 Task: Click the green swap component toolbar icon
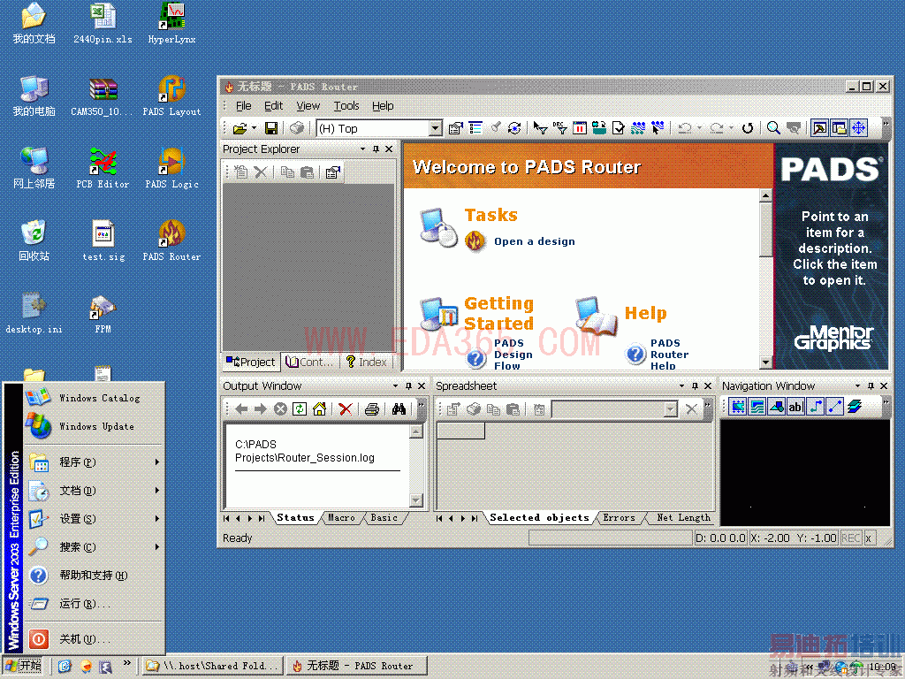tap(599, 128)
